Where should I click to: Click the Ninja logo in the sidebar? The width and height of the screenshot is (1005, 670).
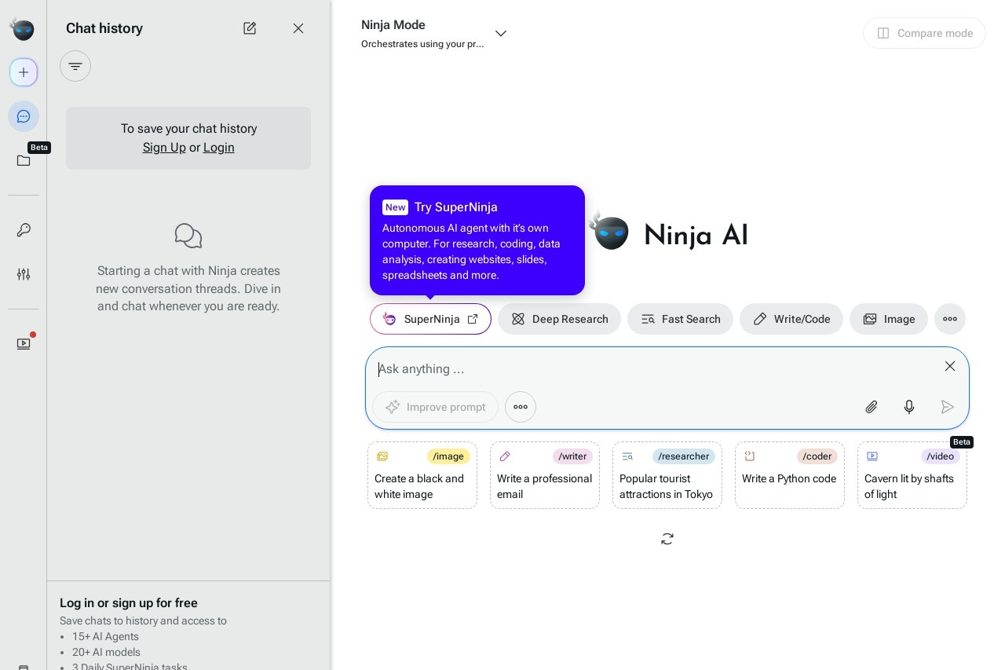click(x=23, y=29)
